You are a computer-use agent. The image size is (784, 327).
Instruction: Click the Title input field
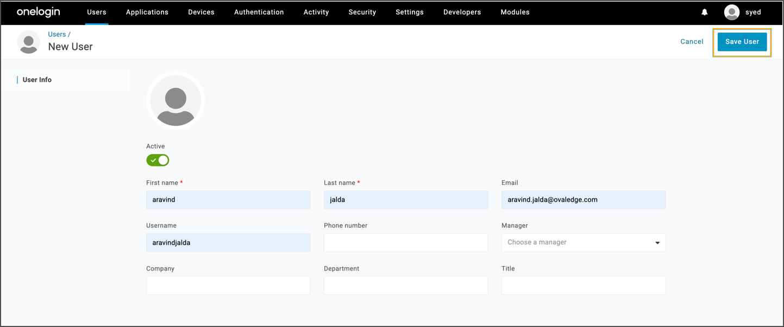point(583,286)
